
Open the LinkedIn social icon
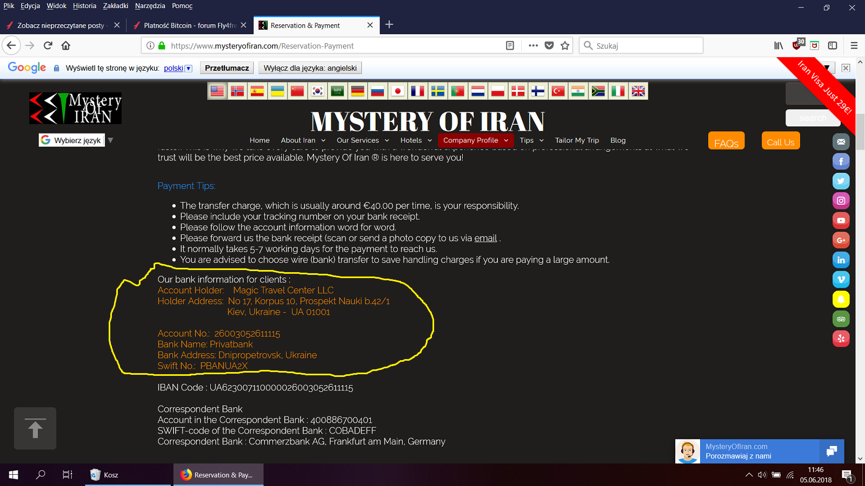(841, 260)
